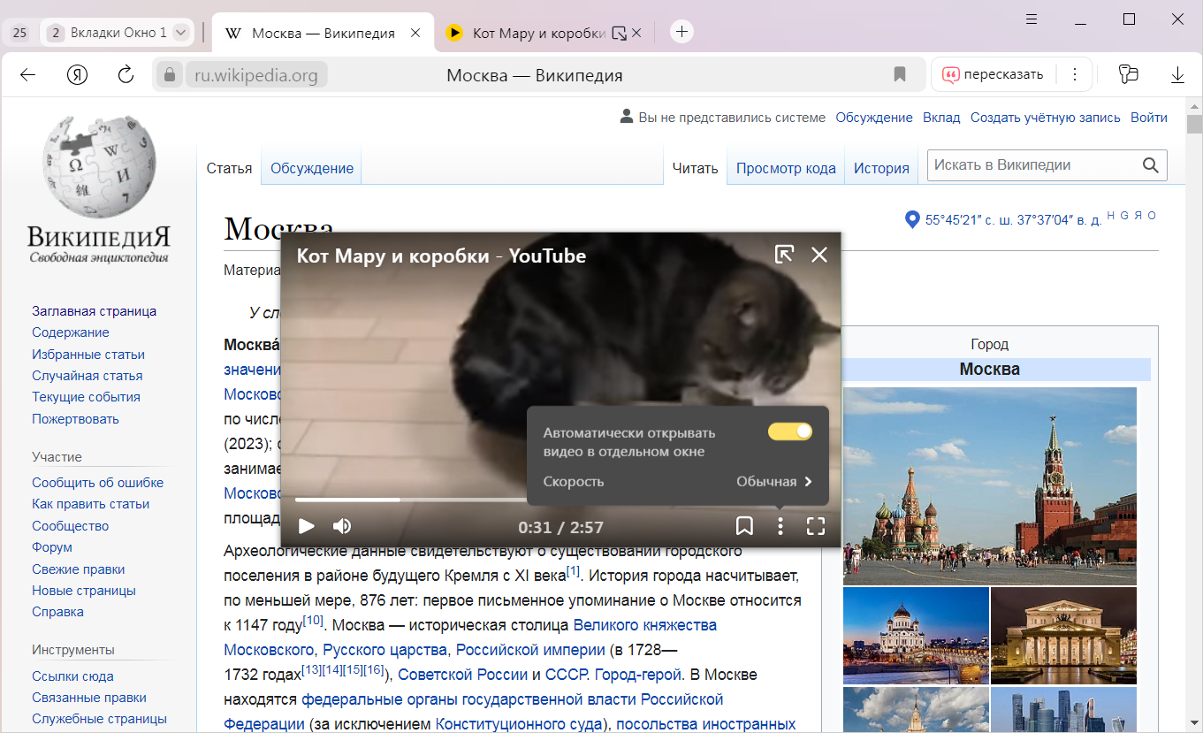Open the История tab
Image resolution: width=1203 pixels, height=733 pixels.
(x=880, y=168)
